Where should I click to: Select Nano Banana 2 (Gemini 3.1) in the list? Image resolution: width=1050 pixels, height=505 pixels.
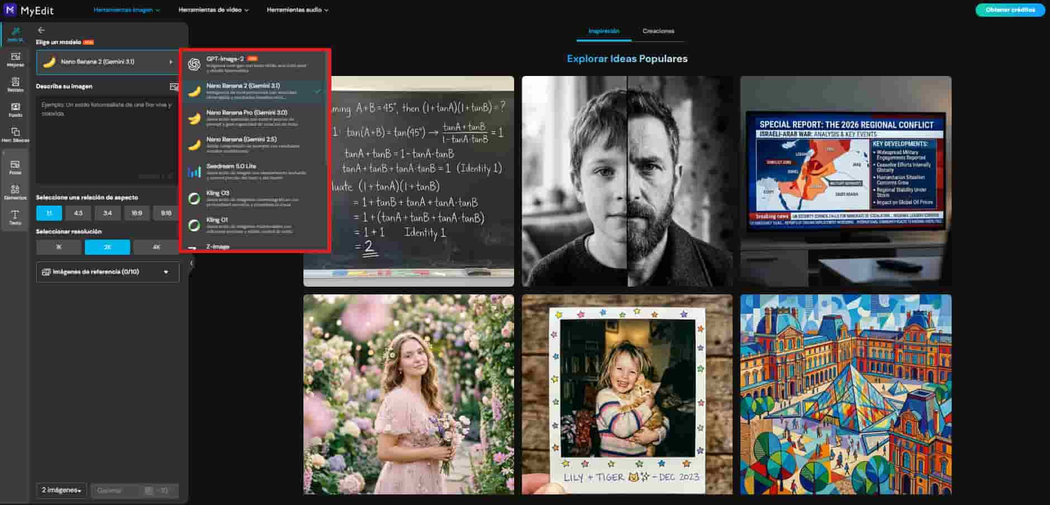click(x=255, y=92)
